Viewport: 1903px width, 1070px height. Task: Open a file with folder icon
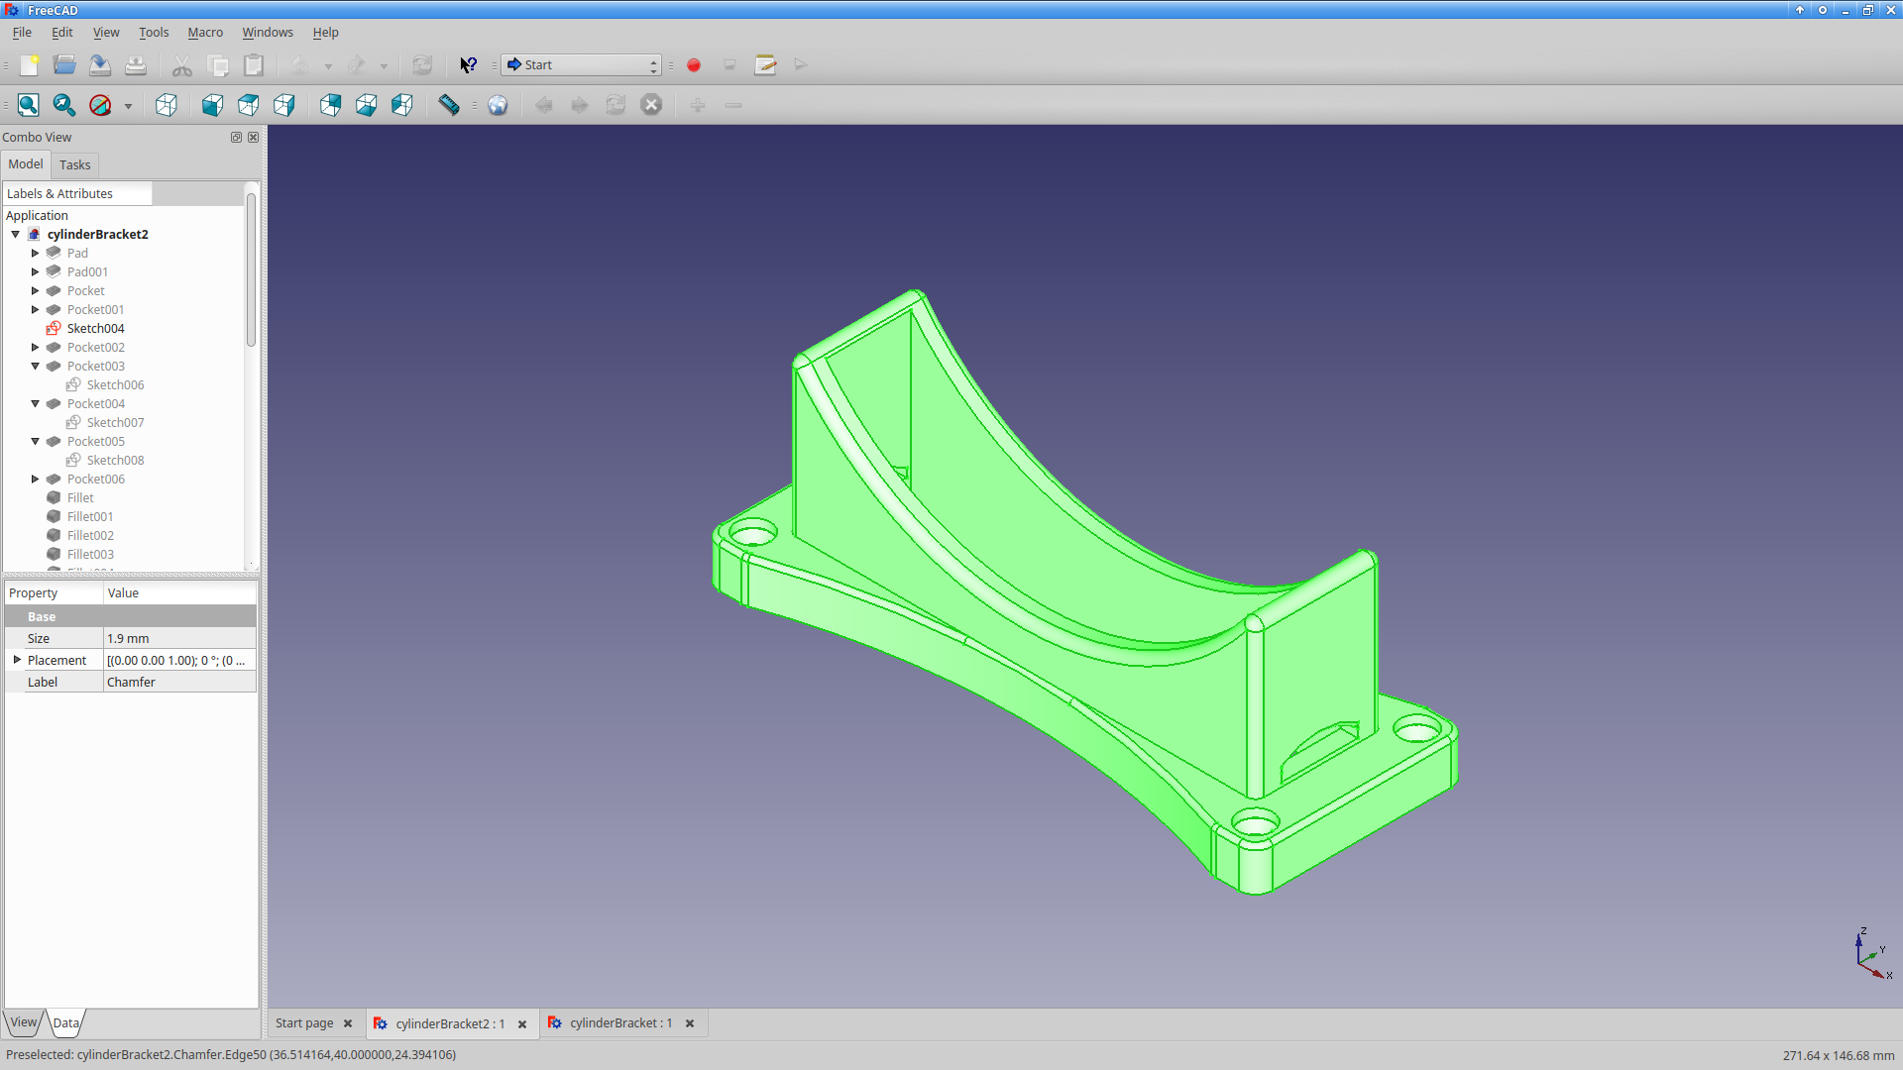coord(64,65)
